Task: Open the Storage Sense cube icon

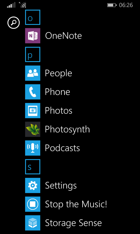Action: (x=33, y=223)
